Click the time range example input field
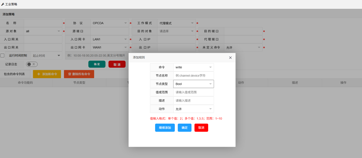362x158 pixels. tap(97, 56)
